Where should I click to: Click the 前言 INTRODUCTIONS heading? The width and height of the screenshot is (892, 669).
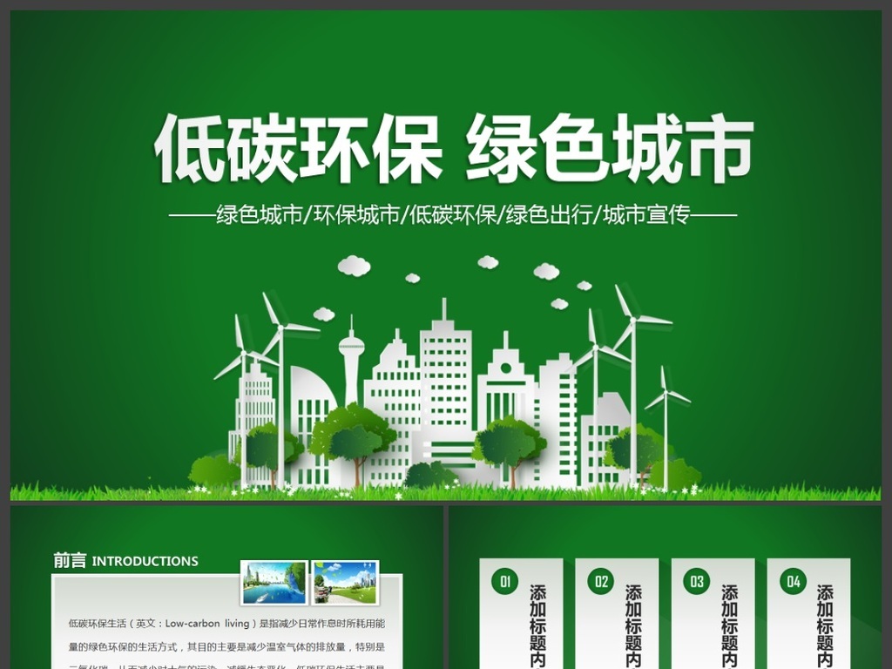(x=125, y=561)
